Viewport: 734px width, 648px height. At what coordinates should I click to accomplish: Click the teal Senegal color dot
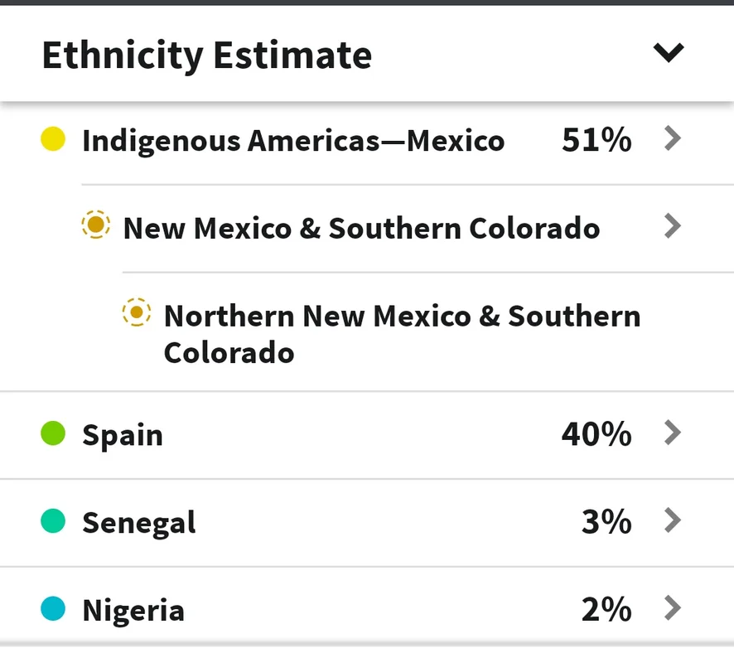[x=53, y=521]
